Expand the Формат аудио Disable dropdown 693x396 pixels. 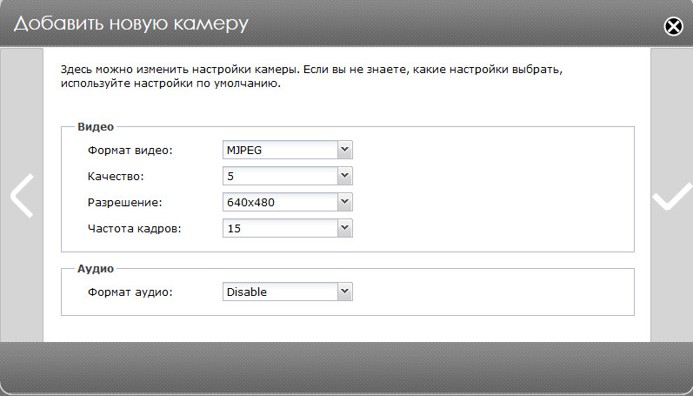(x=280, y=292)
